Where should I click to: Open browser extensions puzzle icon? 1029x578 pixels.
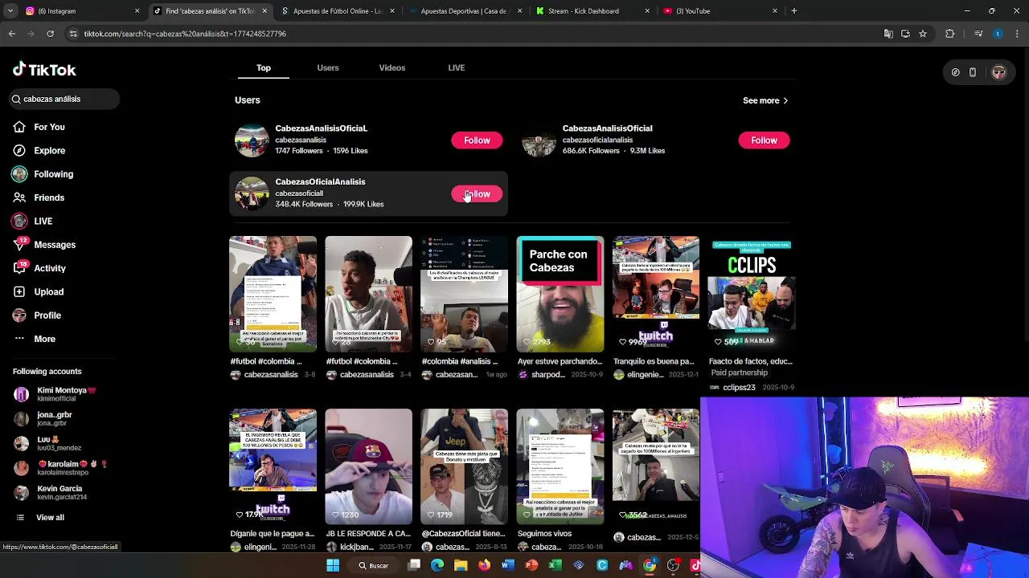coord(950,34)
